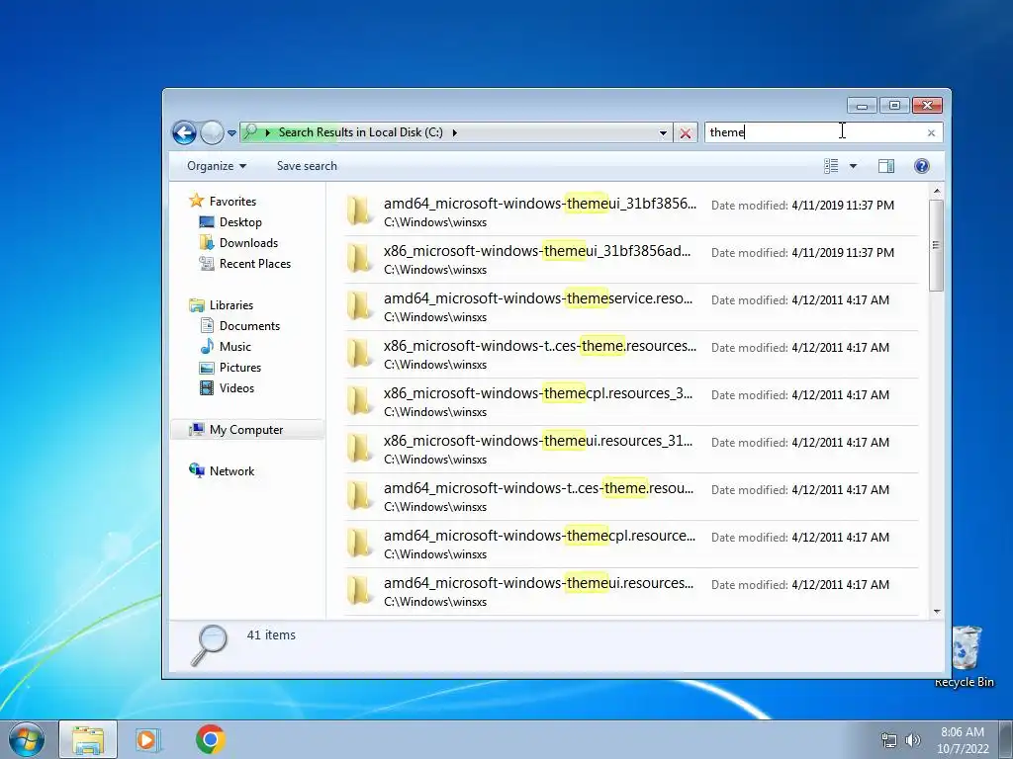This screenshot has height=759, width=1013.
Task: Select amd64_microsoft-windows-themeui_31bf3856 folder
Action: click(630, 211)
